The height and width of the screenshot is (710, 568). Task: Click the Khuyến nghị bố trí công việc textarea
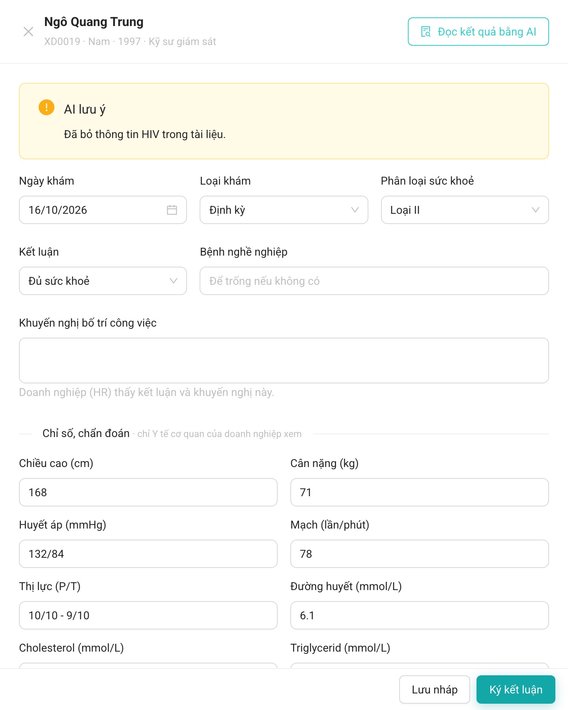284,361
